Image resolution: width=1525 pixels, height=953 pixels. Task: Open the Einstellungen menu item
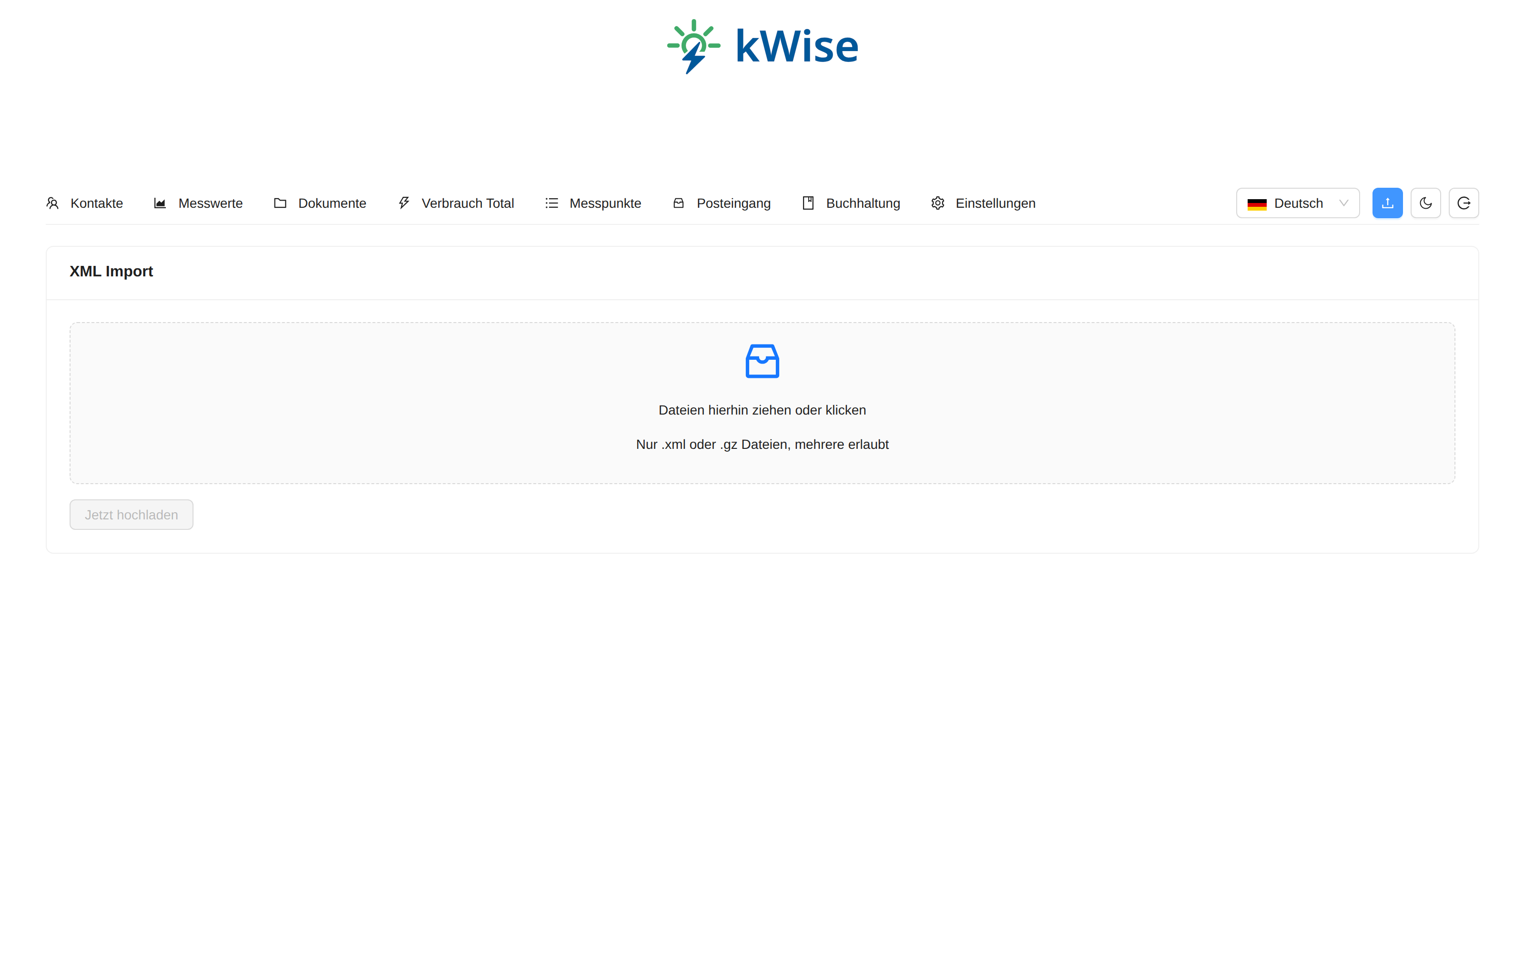coord(983,203)
